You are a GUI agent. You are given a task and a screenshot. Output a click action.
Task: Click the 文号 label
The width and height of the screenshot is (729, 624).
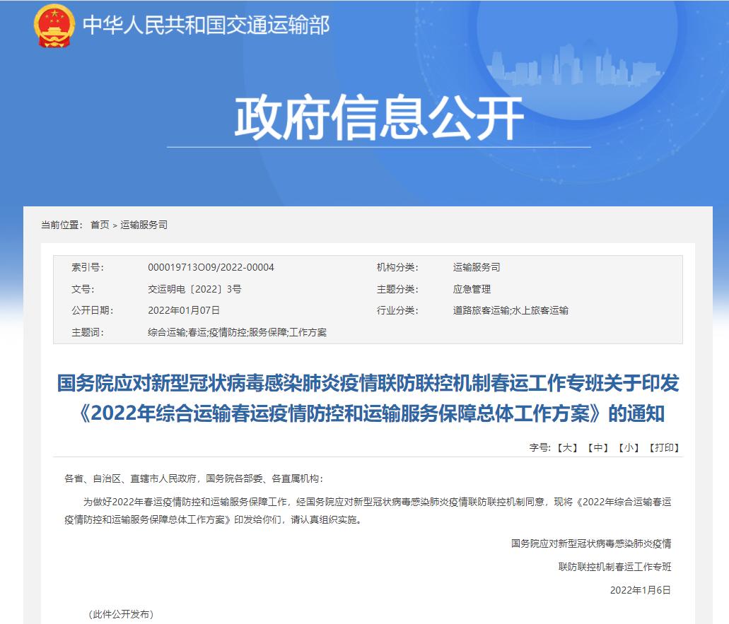tap(83, 289)
